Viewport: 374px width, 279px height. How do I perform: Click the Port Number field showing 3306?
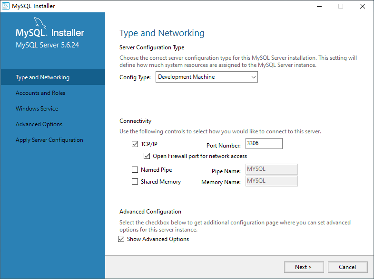coord(264,143)
